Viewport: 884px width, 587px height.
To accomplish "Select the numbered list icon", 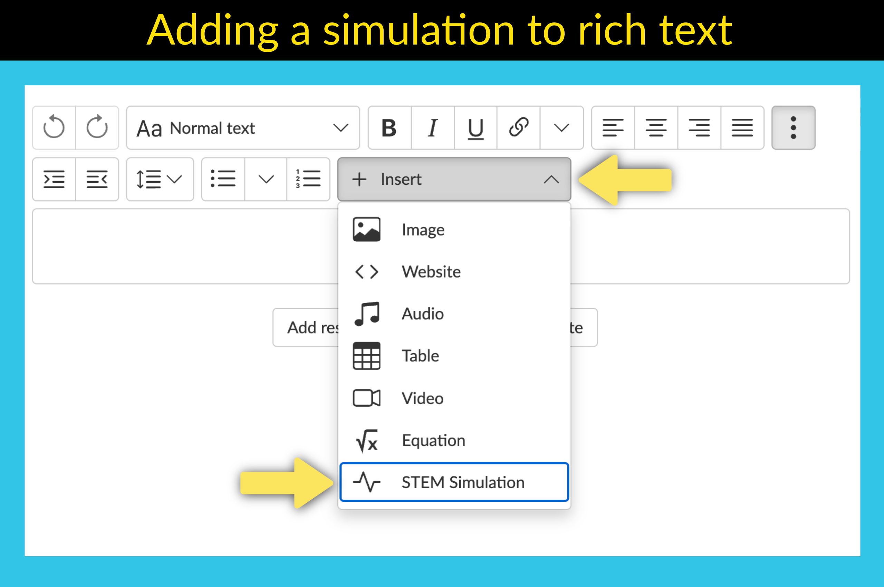I will [x=308, y=179].
